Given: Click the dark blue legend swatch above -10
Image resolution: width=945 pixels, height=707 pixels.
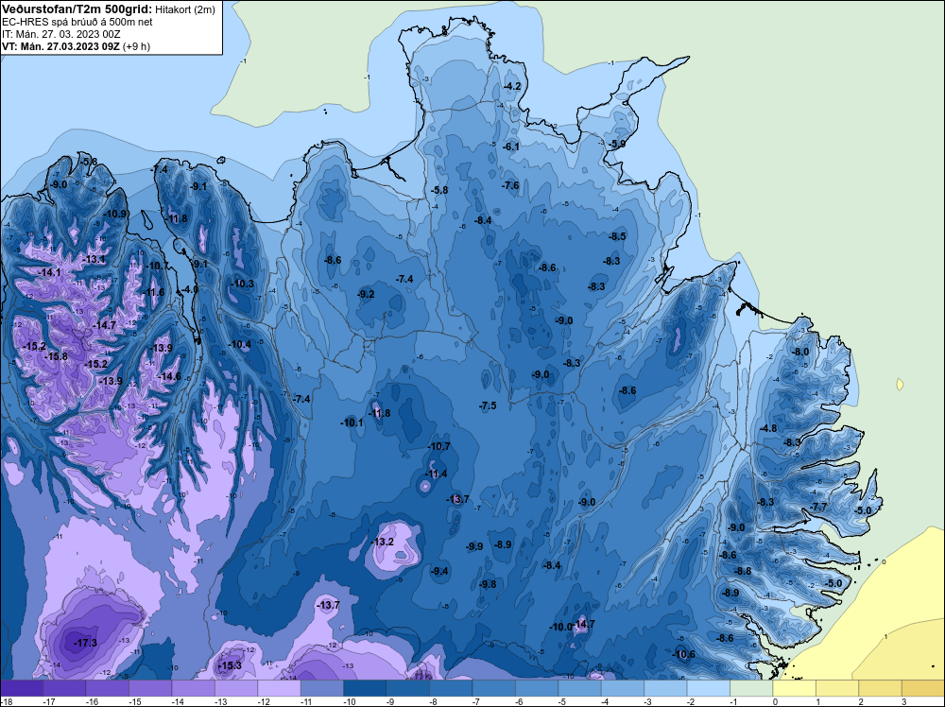Looking at the screenshot, I should point(365,688).
